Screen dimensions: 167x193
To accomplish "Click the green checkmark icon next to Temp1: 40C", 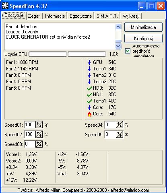I will point(89,101).
